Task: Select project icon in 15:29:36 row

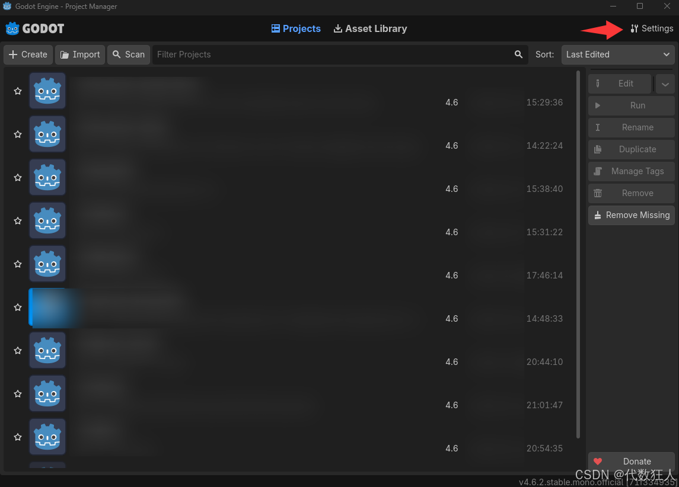Action: [x=47, y=91]
